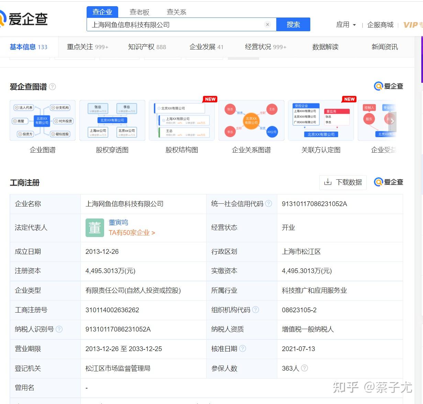Image resolution: width=423 pixels, height=404 pixels.
Task: Show help for 组织机构代码
Action: tap(256, 310)
